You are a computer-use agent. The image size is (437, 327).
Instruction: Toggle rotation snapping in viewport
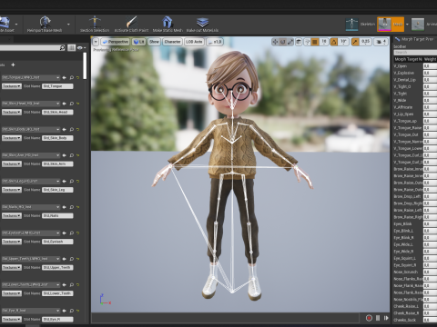tap(334, 42)
